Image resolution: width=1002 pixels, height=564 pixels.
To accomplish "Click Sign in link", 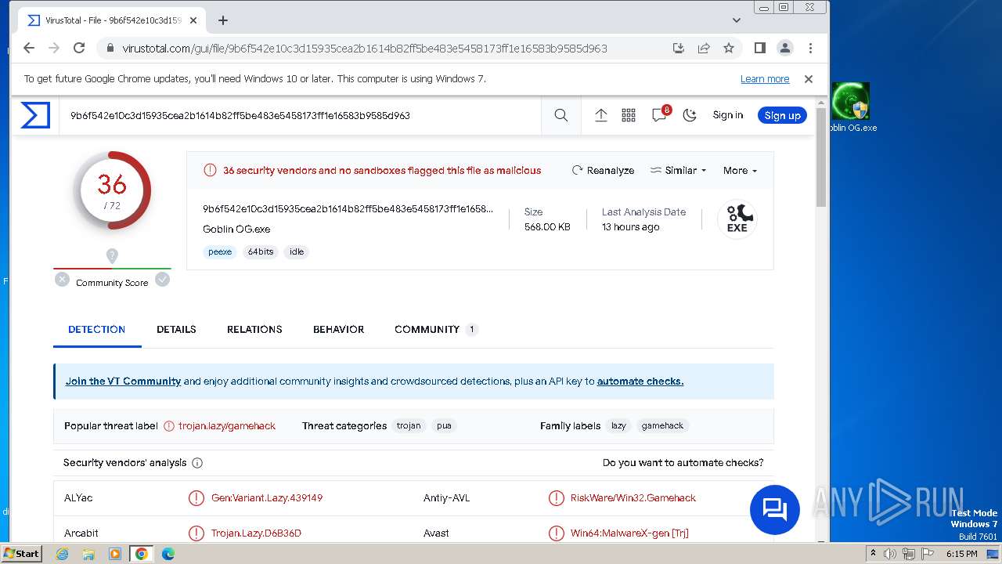I will (727, 115).
